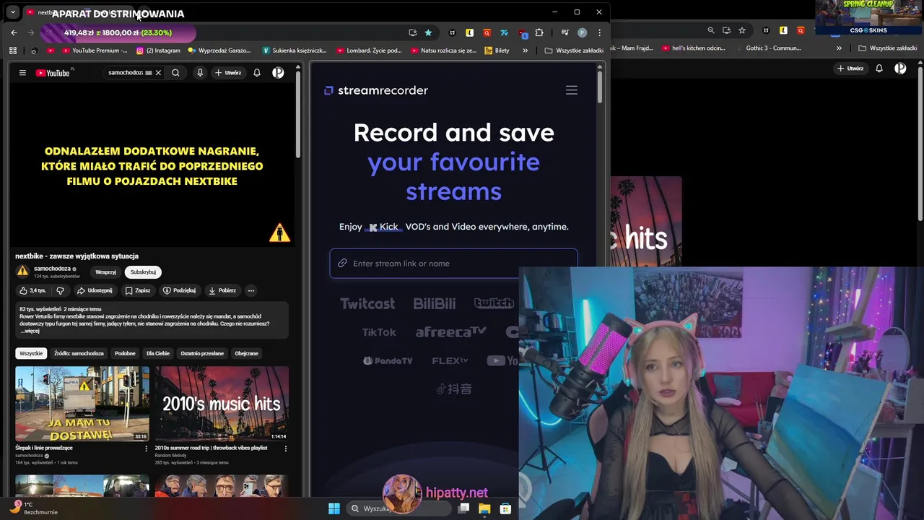This screenshot has height=520, width=924.
Task: Dislike the nextbike video
Action: tap(61, 290)
